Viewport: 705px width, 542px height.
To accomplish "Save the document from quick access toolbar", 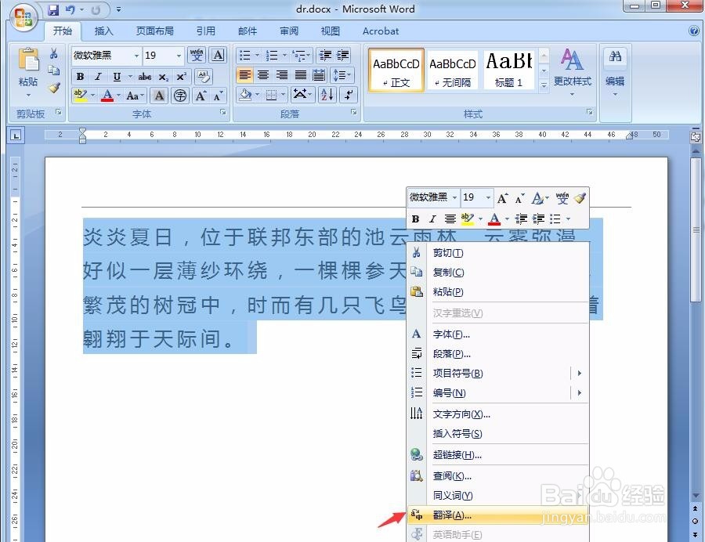I will pyautogui.click(x=53, y=9).
